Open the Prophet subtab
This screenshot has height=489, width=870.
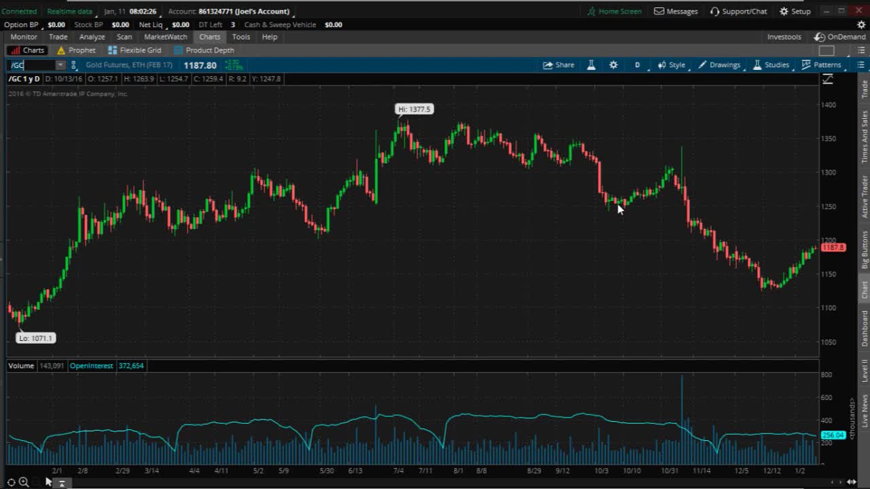click(x=76, y=50)
